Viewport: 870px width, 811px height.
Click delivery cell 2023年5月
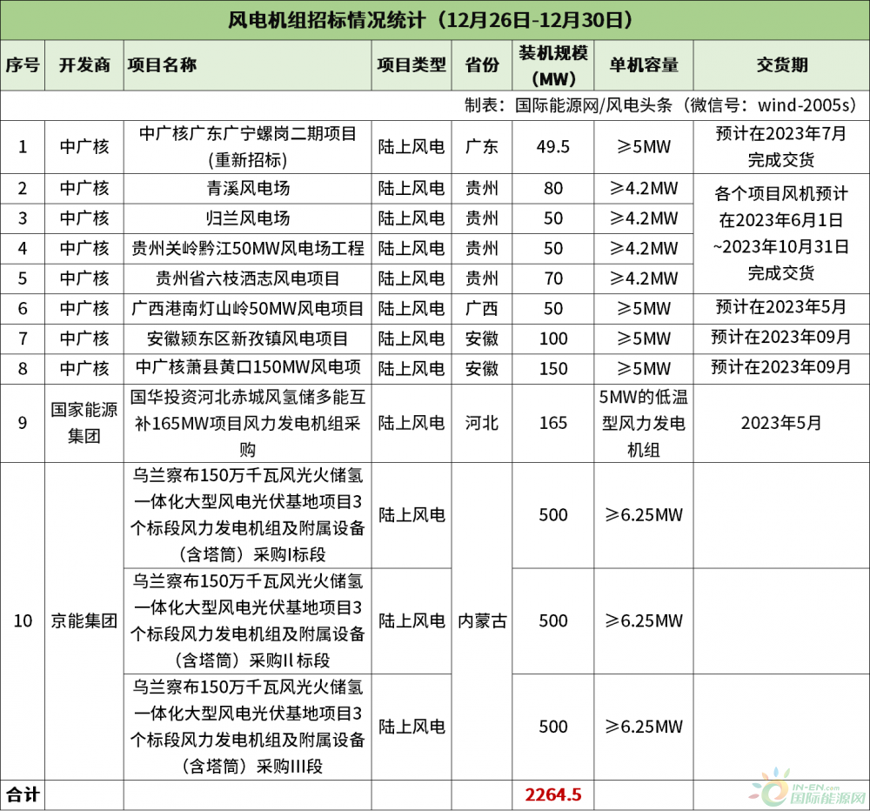pos(781,423)
